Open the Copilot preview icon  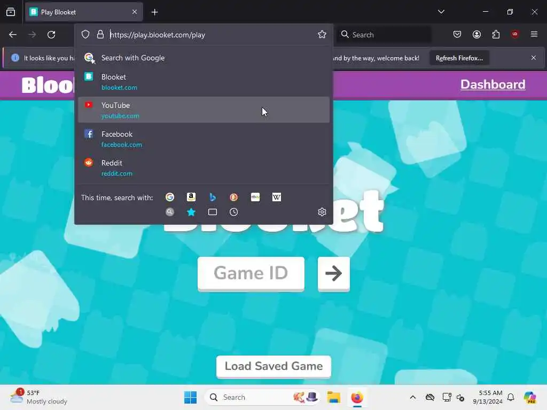tap(530, 397)
